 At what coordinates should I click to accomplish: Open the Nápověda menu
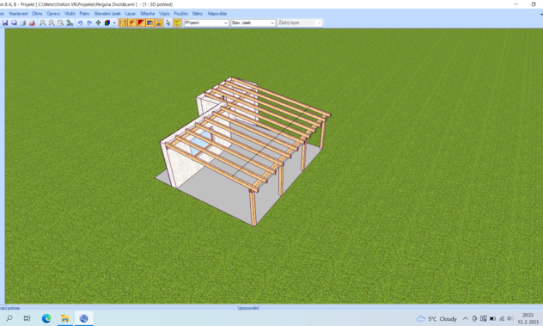pyautogui.click(x=217, y=14)
